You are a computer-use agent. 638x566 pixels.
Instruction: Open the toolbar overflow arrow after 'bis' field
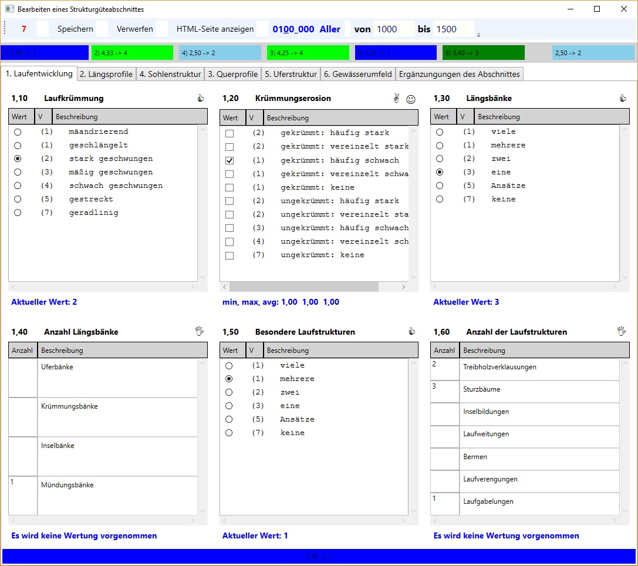point(478,34)
